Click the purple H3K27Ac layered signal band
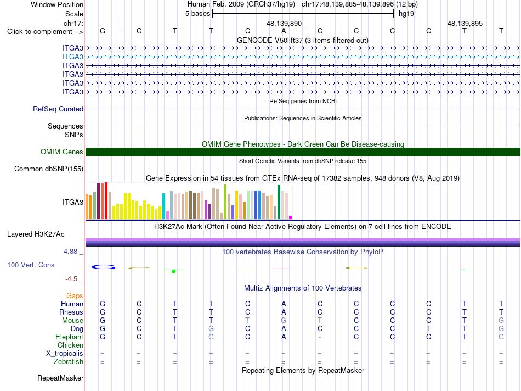Image resolution: width=521 pixels, height=391 pixels. (x=303, y=242)
